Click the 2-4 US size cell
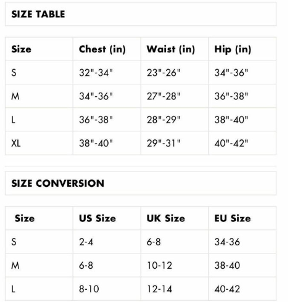The height and width of the screenshot is (304, 303). coord(86,242)
